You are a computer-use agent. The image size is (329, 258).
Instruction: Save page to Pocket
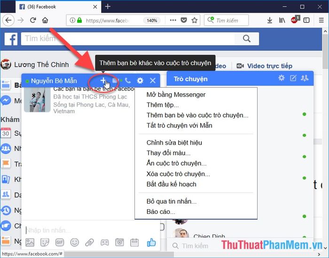point(184,20)
